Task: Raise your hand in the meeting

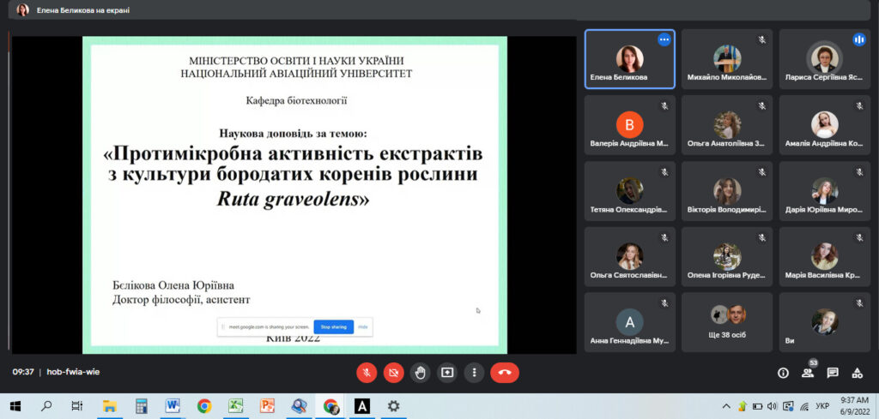Action: click(420, 373)
